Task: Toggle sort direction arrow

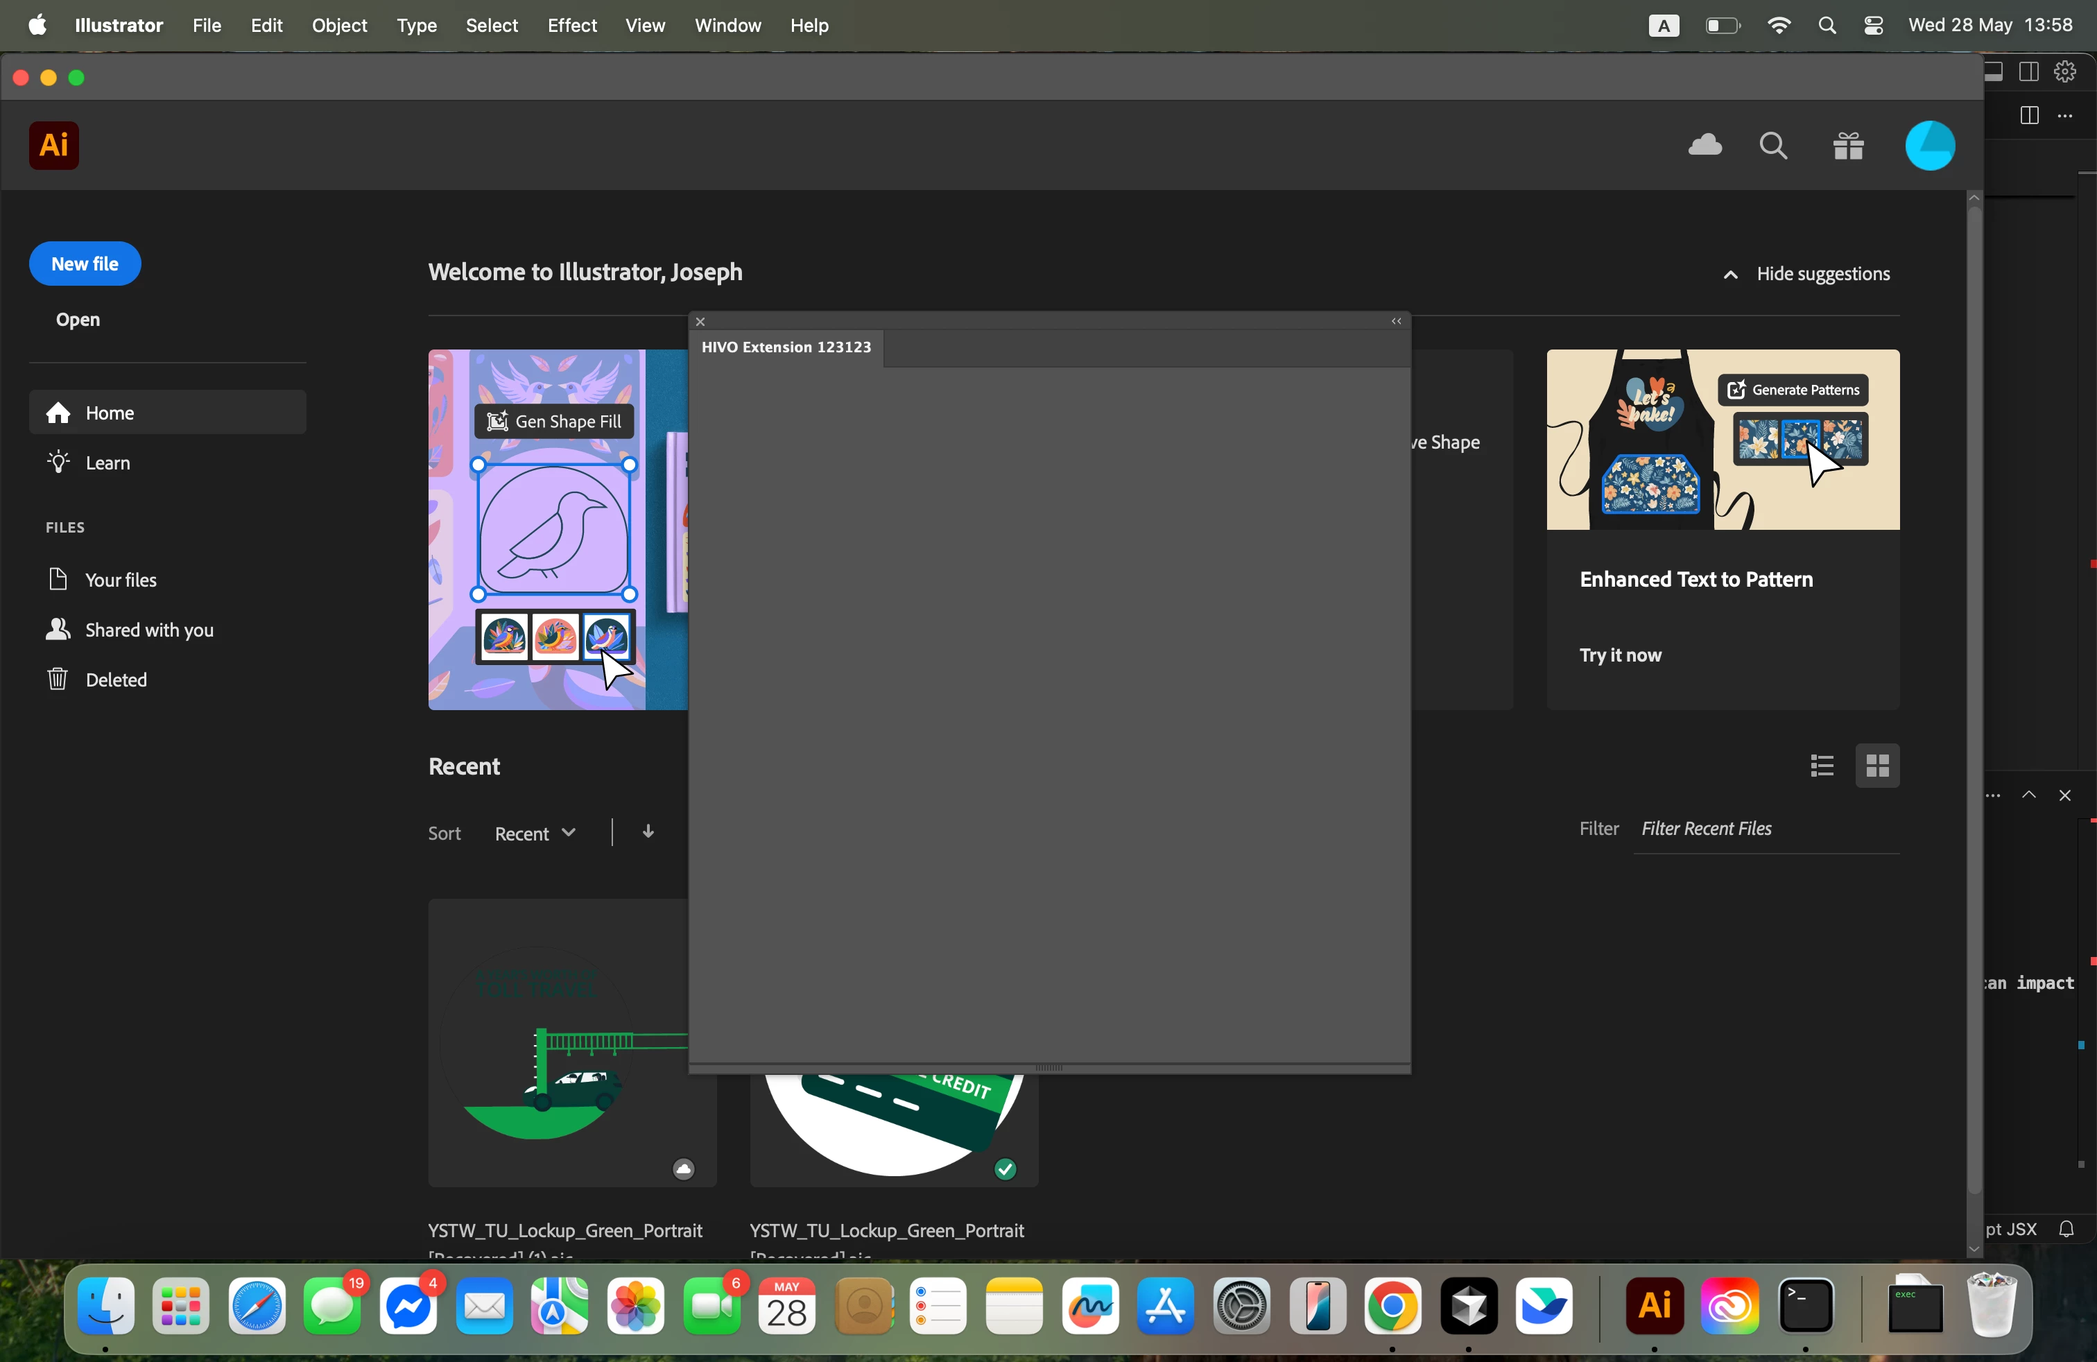Action: 648,831
